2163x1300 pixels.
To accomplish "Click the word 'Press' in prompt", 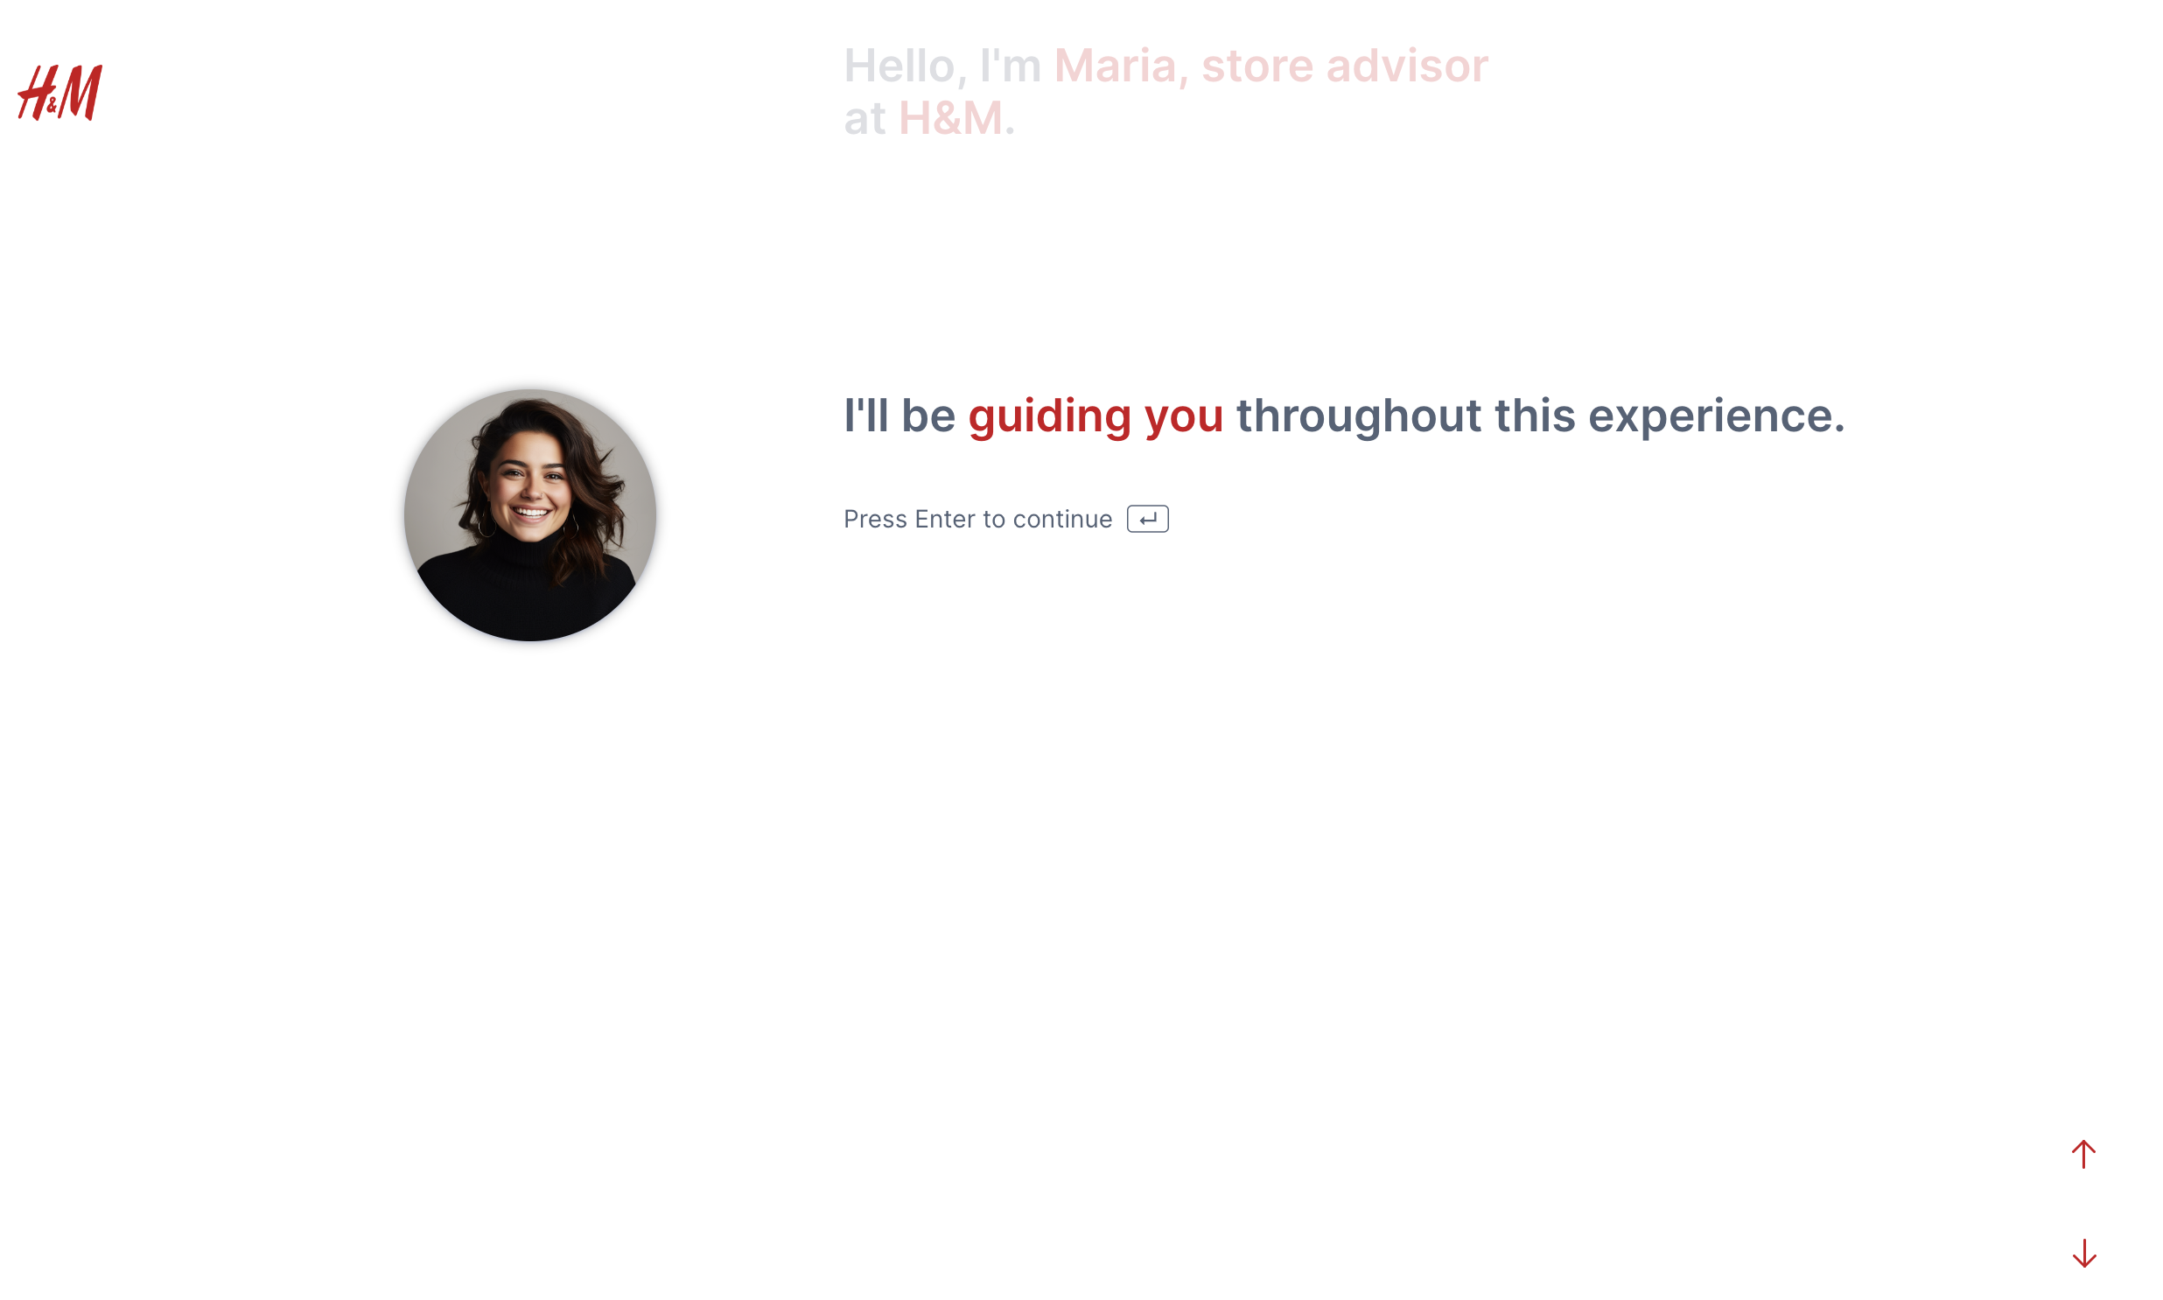I will (874, 519).
